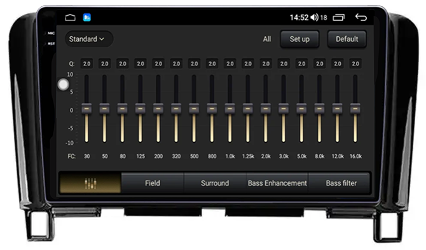Image resolution: width=426 pixels, height=250 pixels.
Task: Tap the back arrow icon
Action: pyautogui.click(x=361, y=17)
